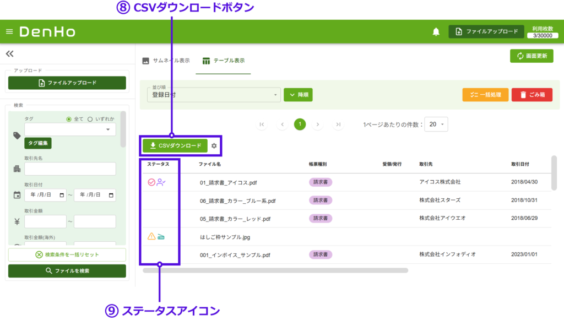
Task: Click the yellow warning triangle status icon
Action: pos(151,236)
